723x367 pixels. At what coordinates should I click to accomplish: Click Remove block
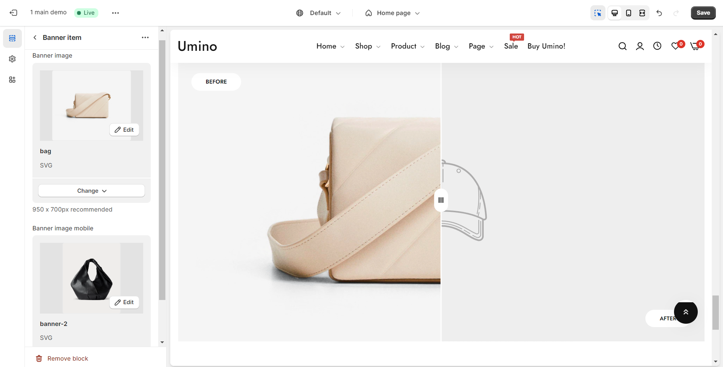[62, 358]
